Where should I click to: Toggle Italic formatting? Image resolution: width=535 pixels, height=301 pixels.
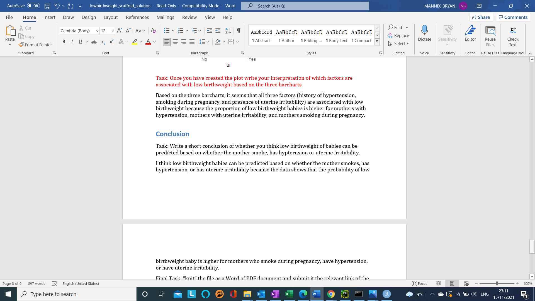point(72,42)
